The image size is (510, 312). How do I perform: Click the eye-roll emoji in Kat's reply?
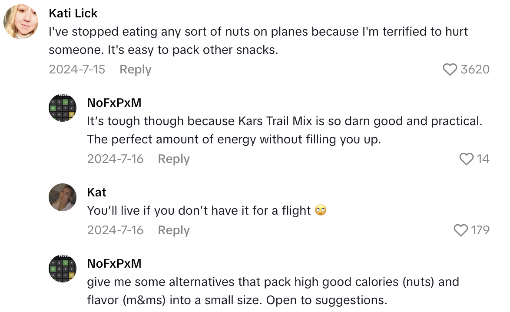point(321,210)
